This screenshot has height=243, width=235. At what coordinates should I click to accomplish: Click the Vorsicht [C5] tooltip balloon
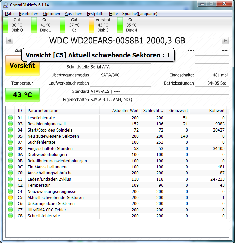click(98, 55)
